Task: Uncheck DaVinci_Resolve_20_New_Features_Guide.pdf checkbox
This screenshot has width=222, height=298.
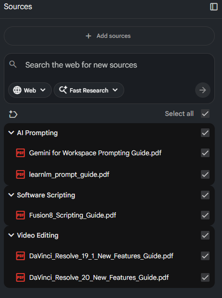Action: [205, 277]
